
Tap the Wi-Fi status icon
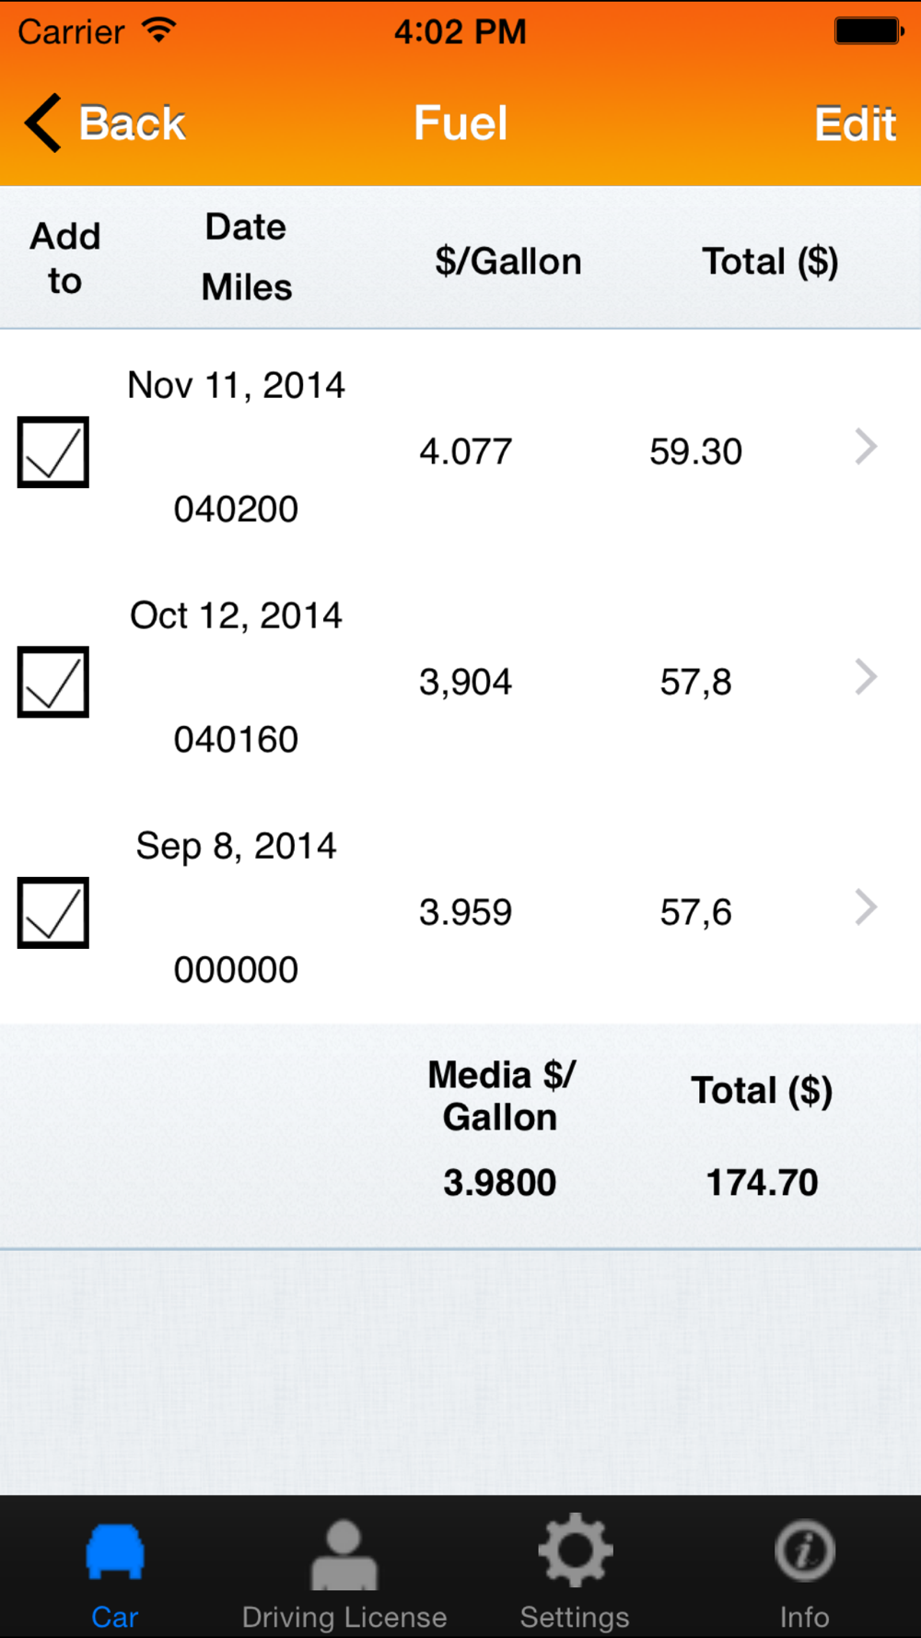point(159,30)
